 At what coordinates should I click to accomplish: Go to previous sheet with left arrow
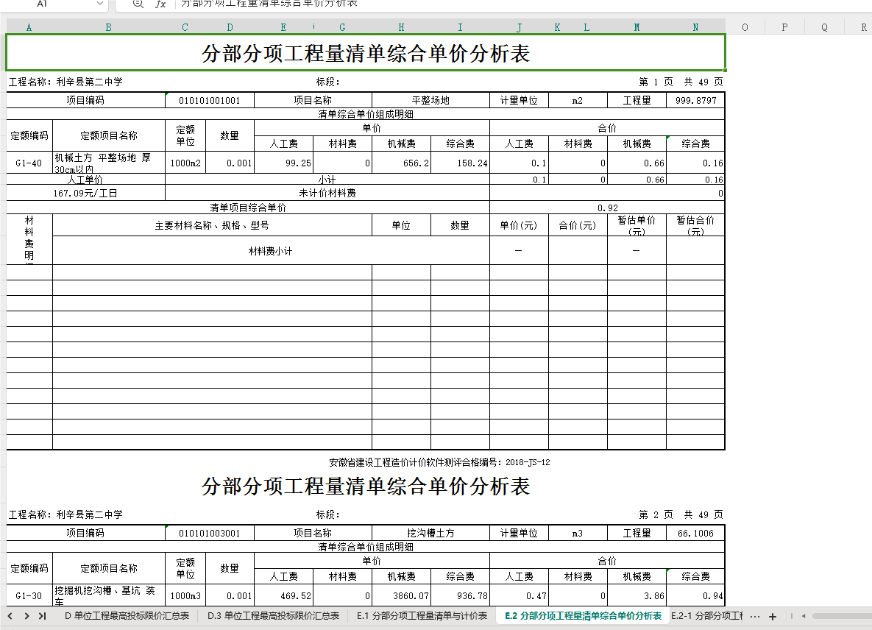click(10, 616)
